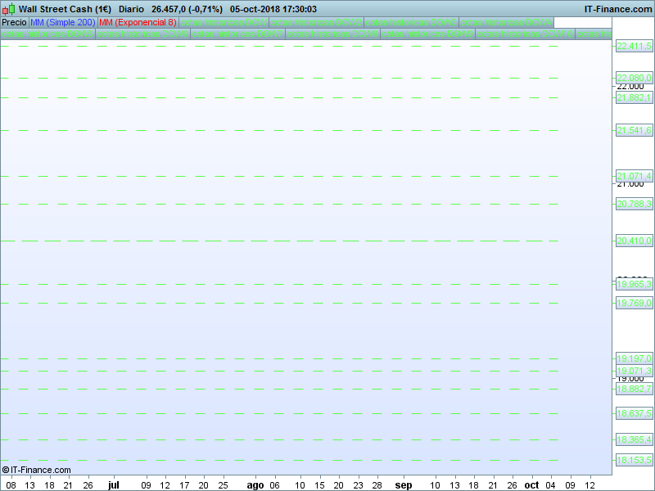Open the MM (Simple 200) indicator label

click(x=61, y=23)
